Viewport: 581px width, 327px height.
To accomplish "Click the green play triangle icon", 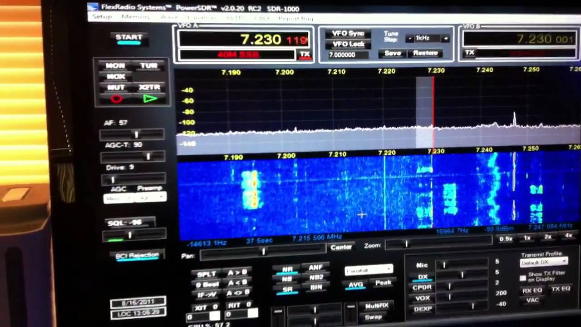I will (150, 99).
